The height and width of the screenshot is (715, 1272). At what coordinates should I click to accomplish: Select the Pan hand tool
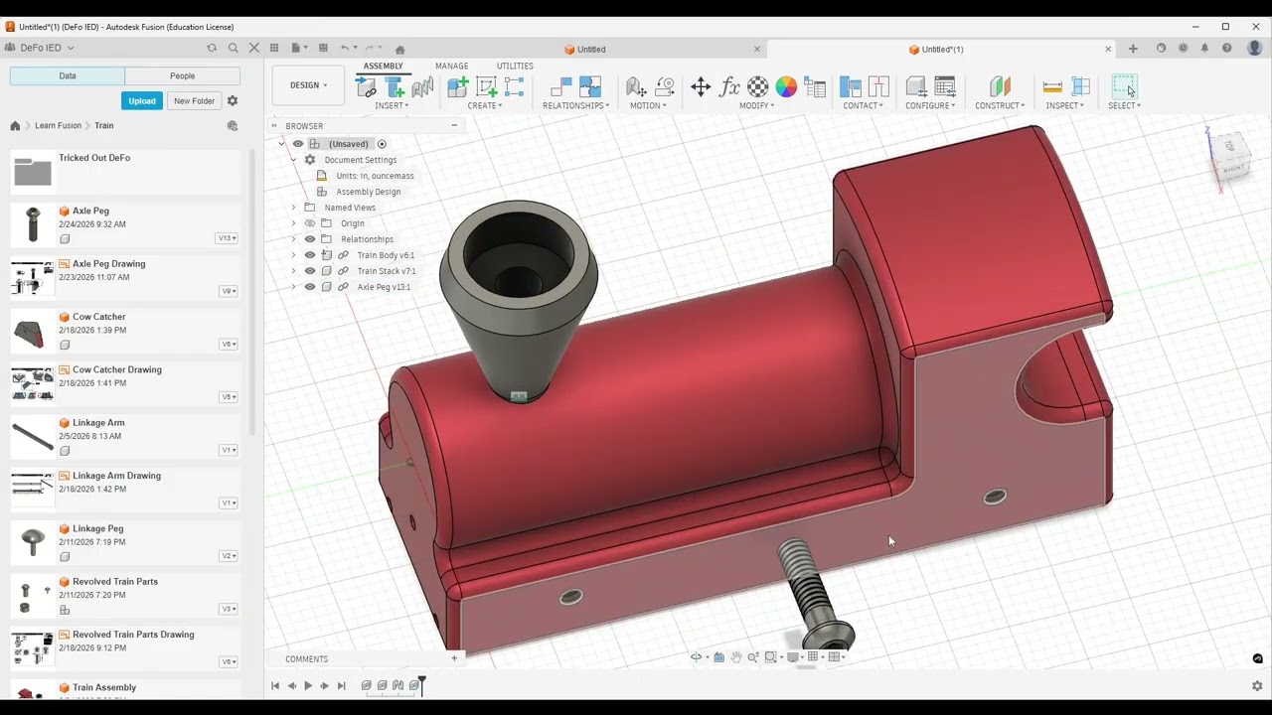736,656
